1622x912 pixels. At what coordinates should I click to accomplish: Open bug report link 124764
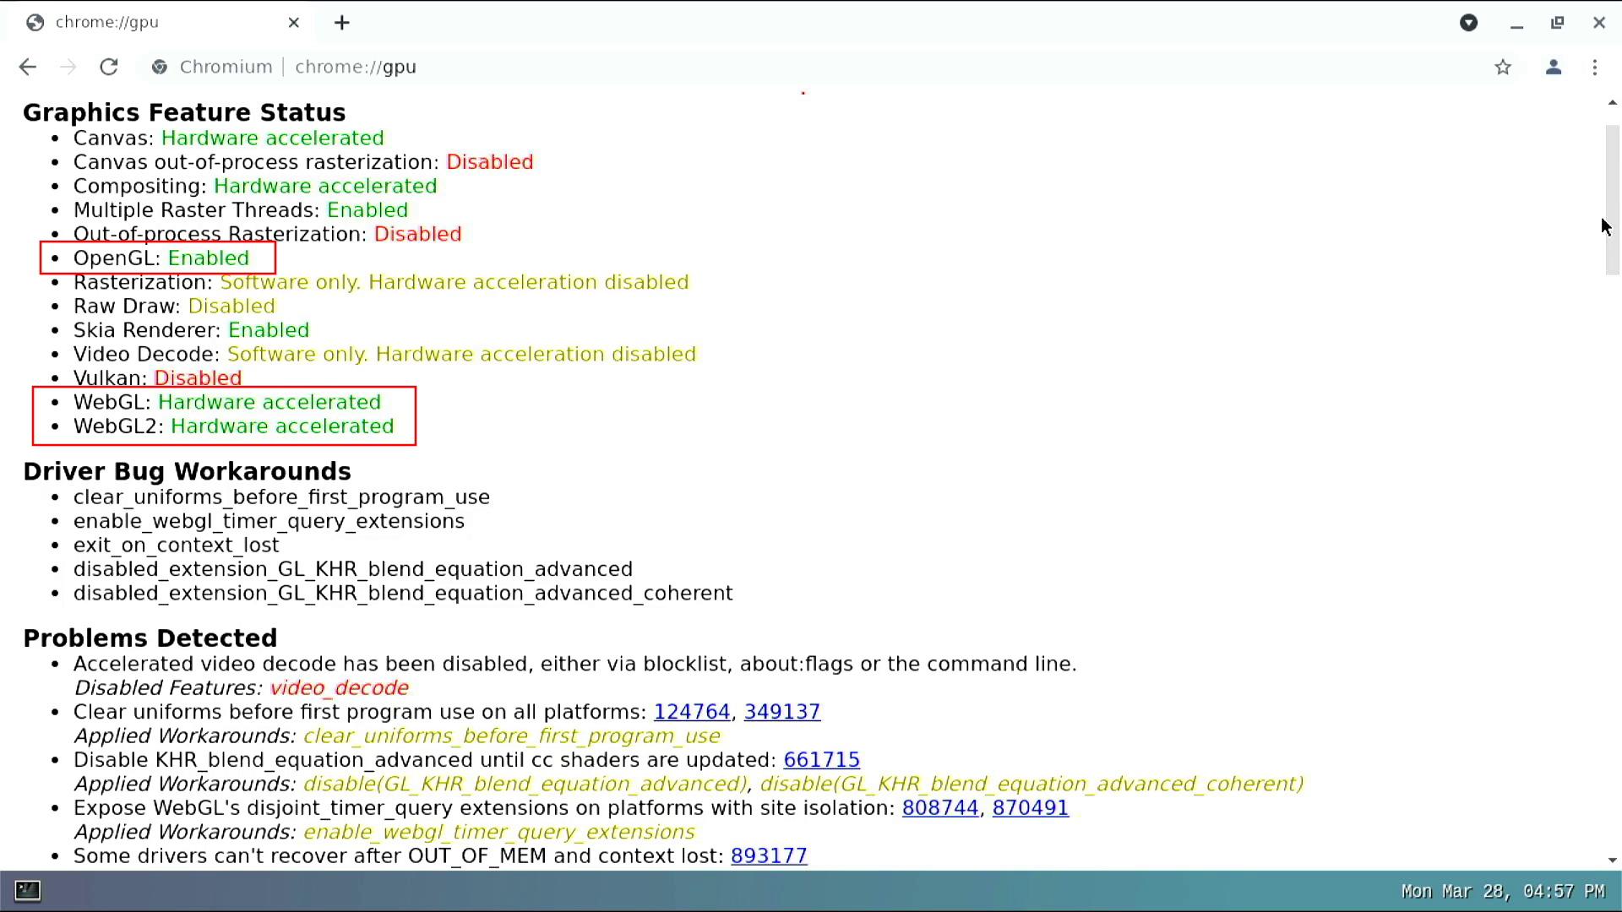(691, 712)
